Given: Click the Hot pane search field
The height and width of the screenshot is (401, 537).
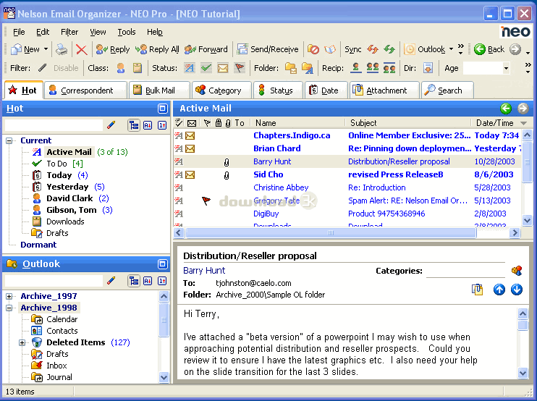Looking at the screenshot, I should (54, 125).
